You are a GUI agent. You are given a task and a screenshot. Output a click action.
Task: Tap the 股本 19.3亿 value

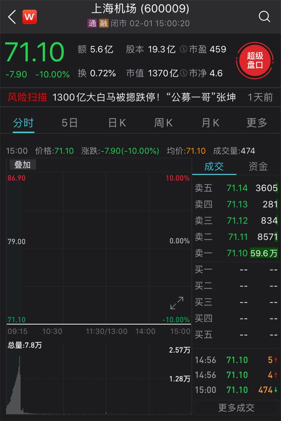click(151, 50)
